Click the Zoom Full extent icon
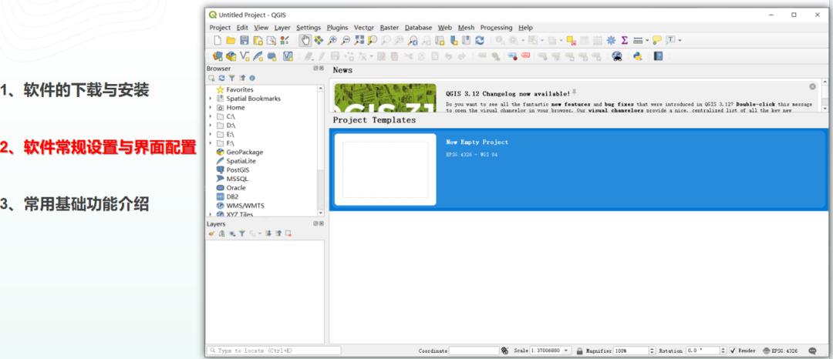Image resolution: width=833 pixels, height=359 pixels. tap(359, 40)
